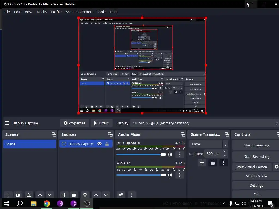Adjust Mic/Aux volume slider
Image resolution: width=279 pixels, height=209 pixels.
point(141,175)
